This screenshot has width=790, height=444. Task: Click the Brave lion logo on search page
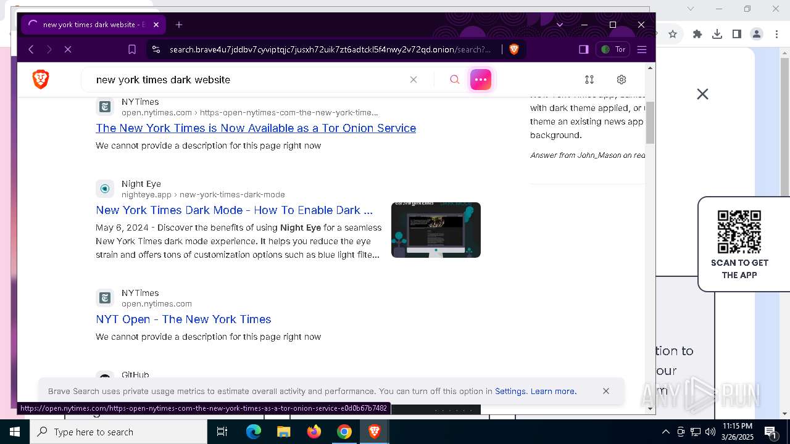[x=41, y=80]
